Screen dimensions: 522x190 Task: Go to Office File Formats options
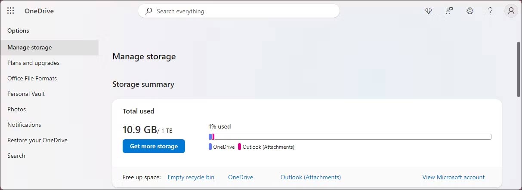pyautogui.click(x=32, y=78)
